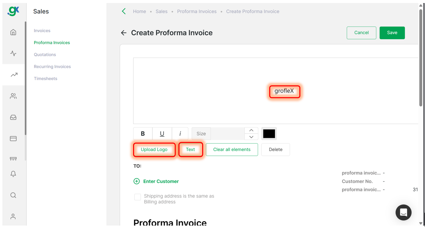Click the Upload Logo button
This screenshot has height=232, width=425.
point(154,149)
